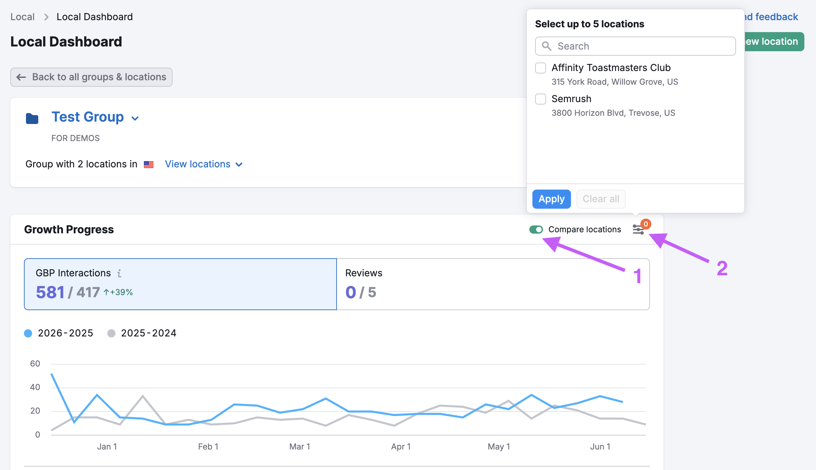
Task: Click the Apr 1 axis label
Action: 401,447
